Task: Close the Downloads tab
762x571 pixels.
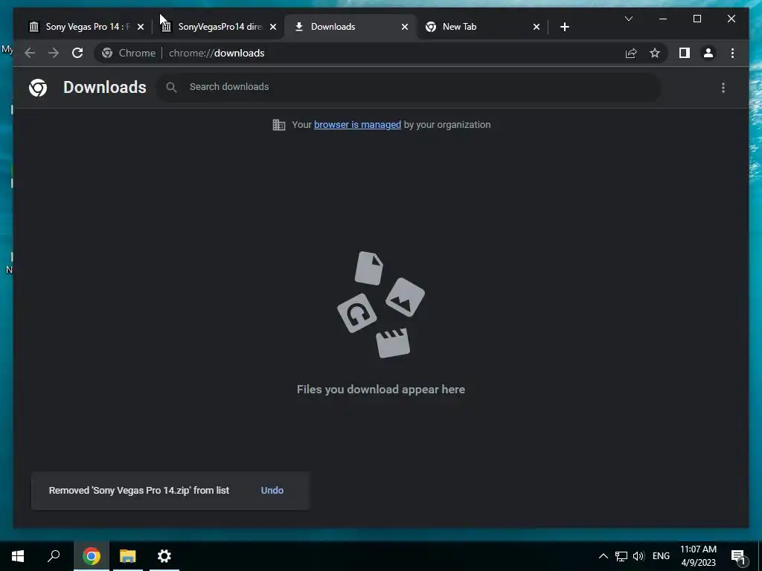Action: click(404, 27)
